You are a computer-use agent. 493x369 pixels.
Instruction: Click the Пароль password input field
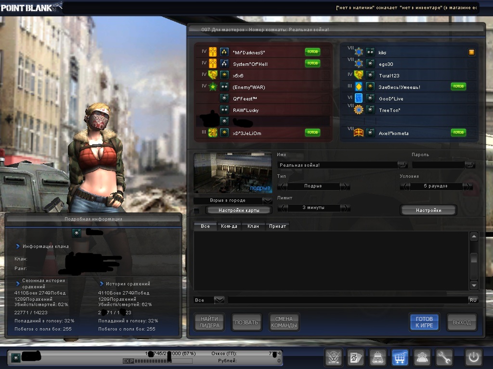tap(438, 165)
